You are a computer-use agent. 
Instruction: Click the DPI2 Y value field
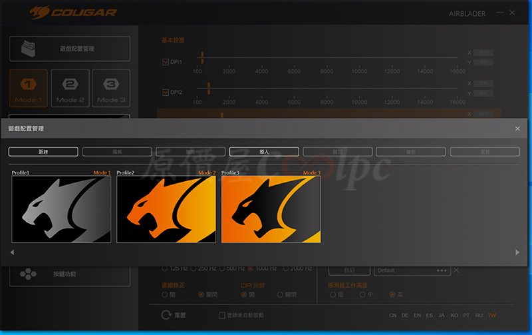click(x=483, y=93)
